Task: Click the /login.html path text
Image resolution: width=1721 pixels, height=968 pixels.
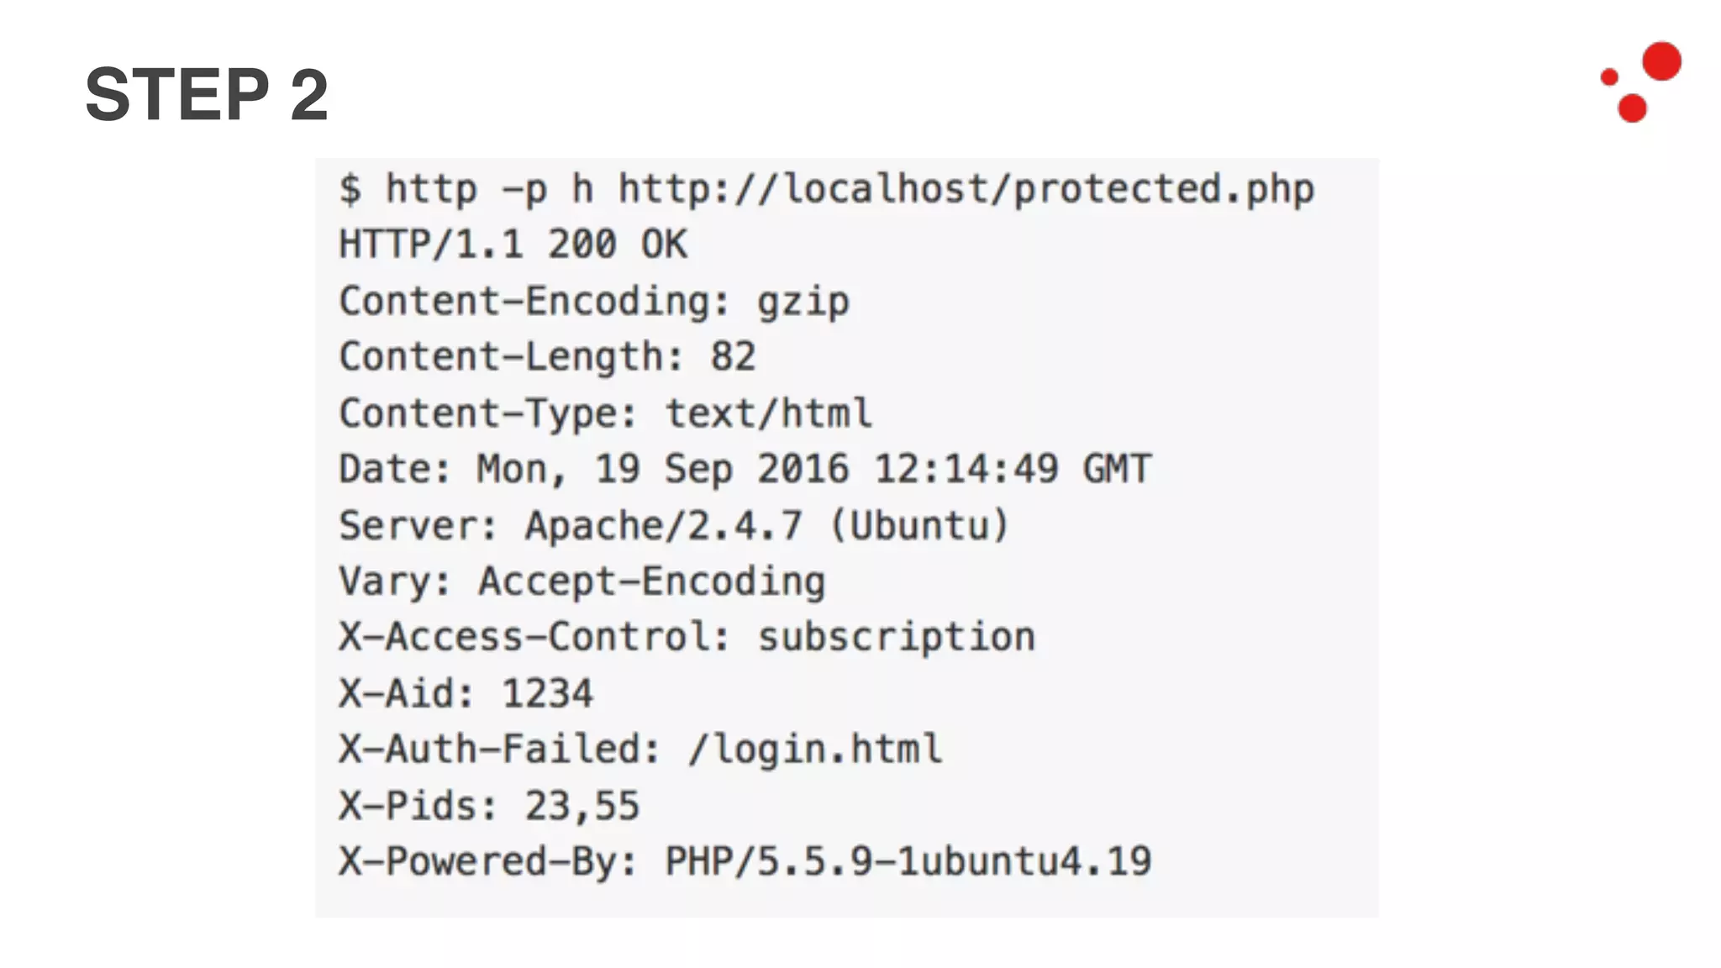Action: [x=815, y=750]
